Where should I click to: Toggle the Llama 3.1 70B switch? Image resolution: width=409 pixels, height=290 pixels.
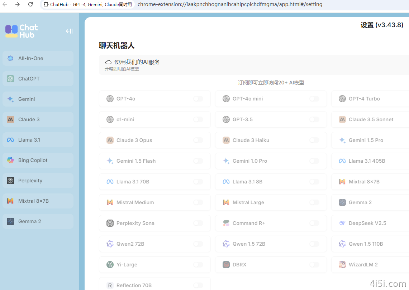coord(198,182)
